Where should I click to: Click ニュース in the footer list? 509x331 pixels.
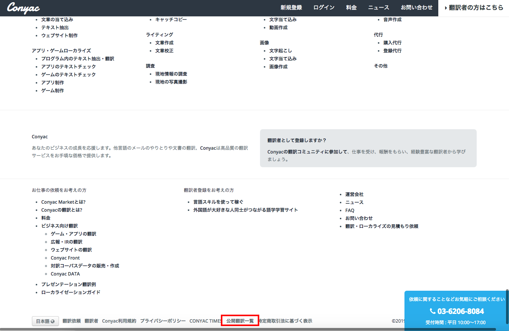coord(354,203)
